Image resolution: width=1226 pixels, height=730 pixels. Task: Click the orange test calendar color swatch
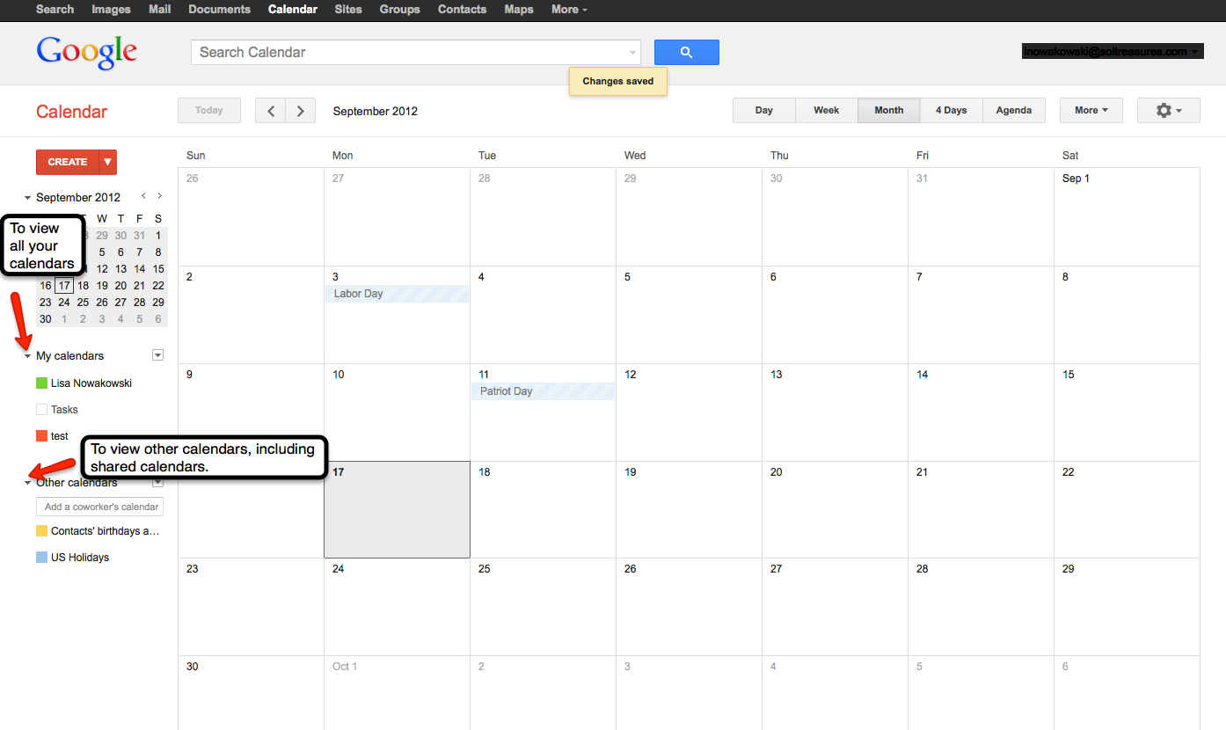click(41, 436)
